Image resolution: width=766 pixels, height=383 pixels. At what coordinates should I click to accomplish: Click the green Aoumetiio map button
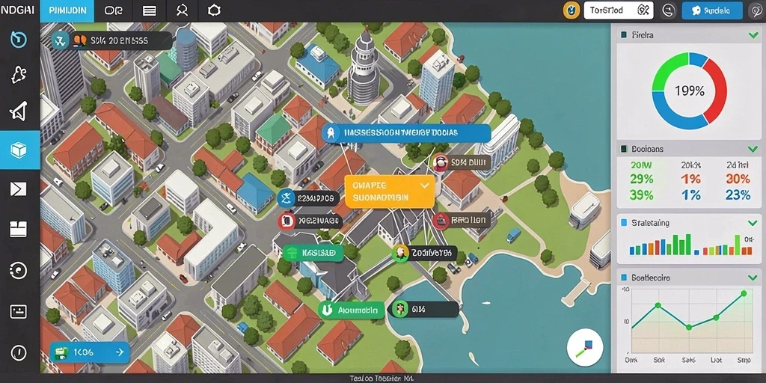(x=352, y=310)
